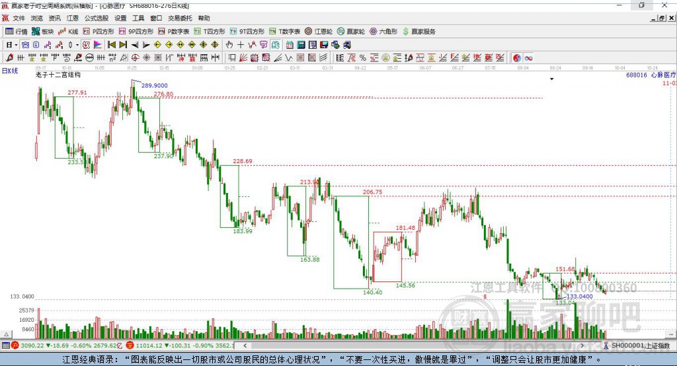Toggle the highlighted icon right of 日 dropdown
677x366 pixels.
[26, 45]
